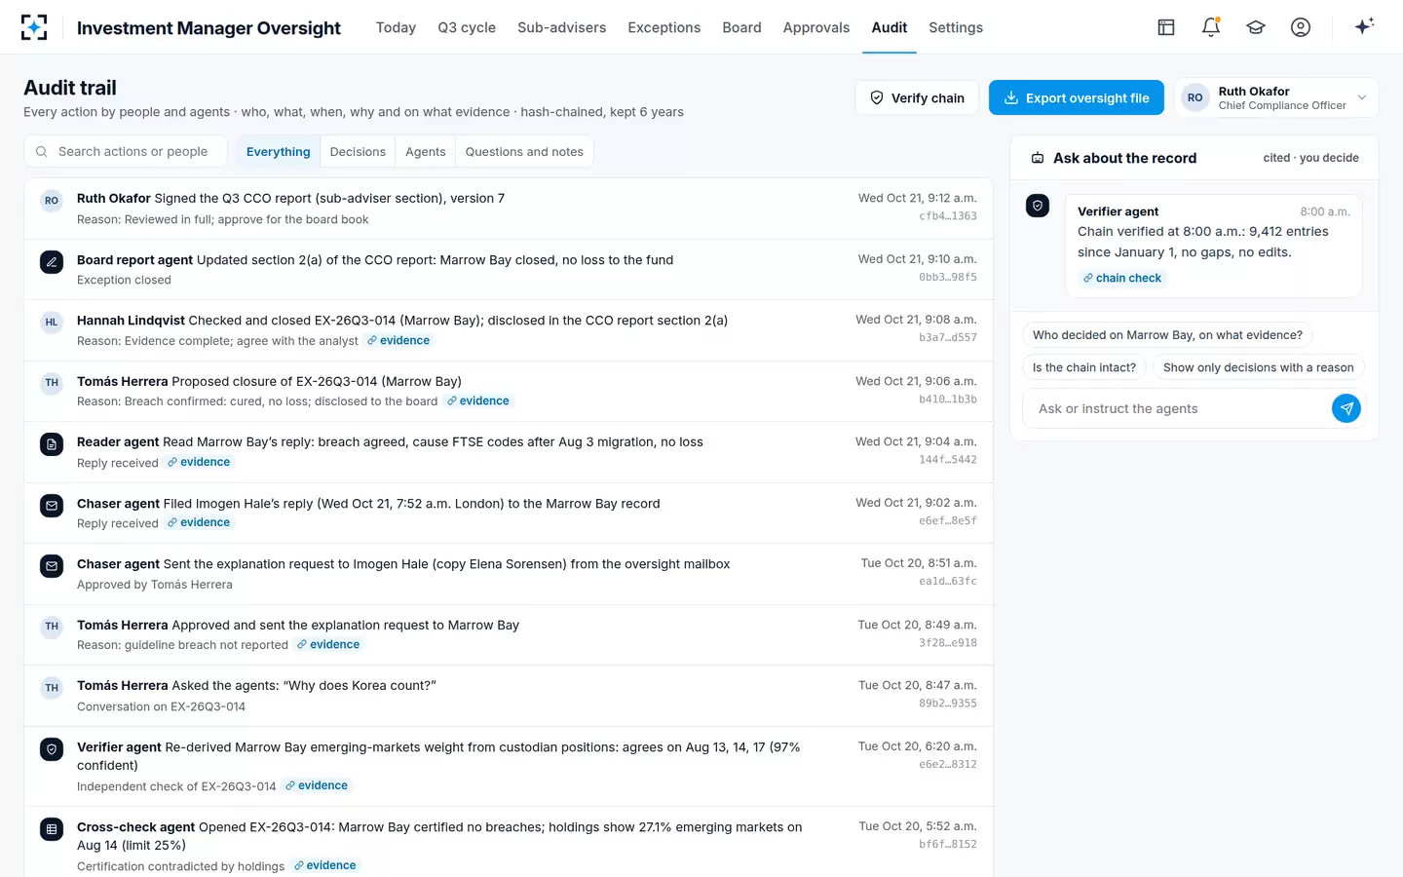This screenshot has height=877, width=1403.
Task: Click the app logo icon
Action: (x=34, y=27)
